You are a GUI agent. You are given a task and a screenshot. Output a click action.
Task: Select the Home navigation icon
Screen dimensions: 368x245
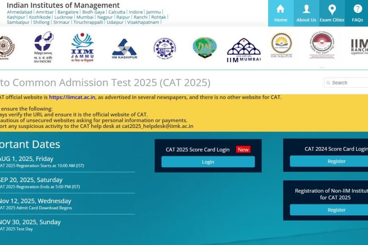pyautogui.click(x=280, y=13)
